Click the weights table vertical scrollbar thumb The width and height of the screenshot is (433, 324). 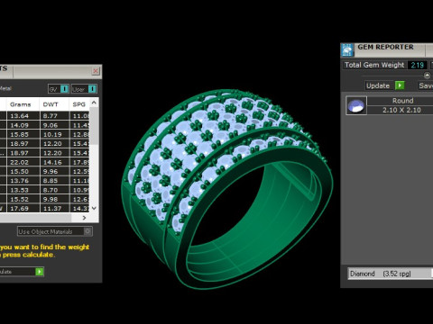[94, 125]
